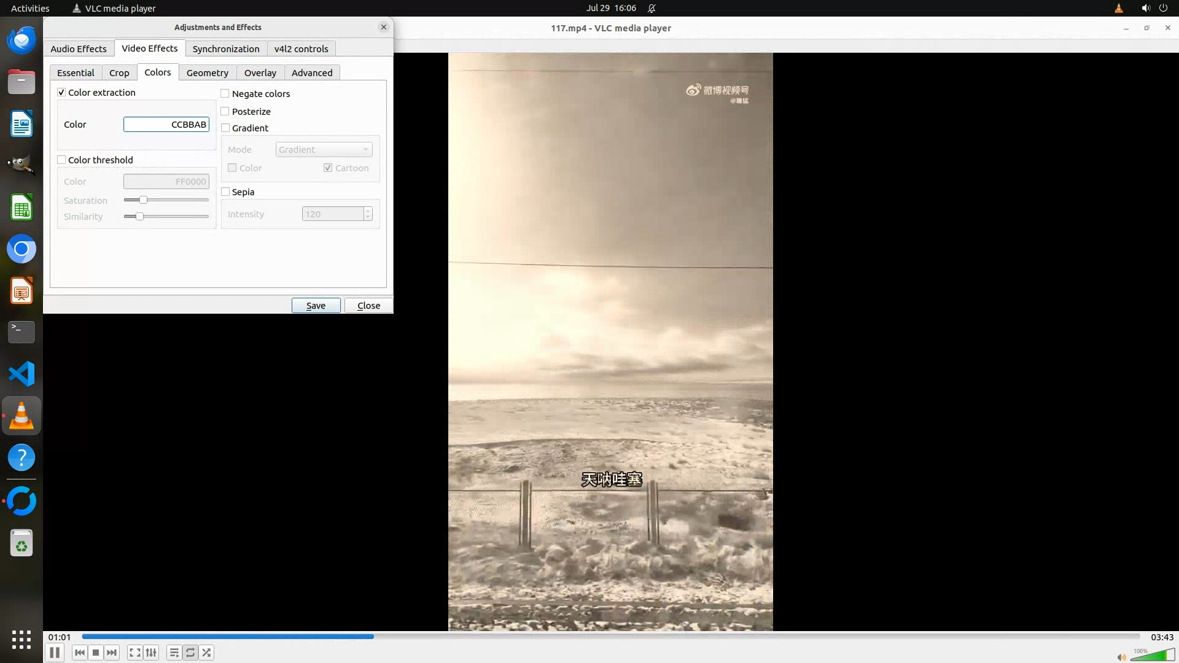The image size is (1179, 663).
Task: Click the color extraction hex field
Action: [166, 124]
